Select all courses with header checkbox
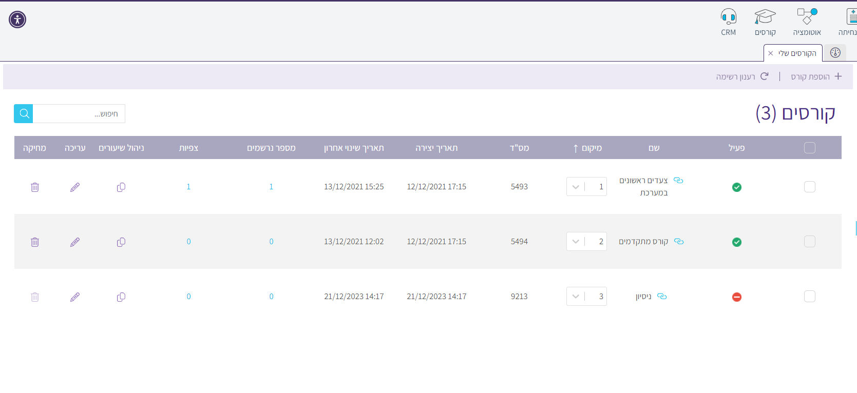This screenshot has width=857, height=393. (809, 148)
